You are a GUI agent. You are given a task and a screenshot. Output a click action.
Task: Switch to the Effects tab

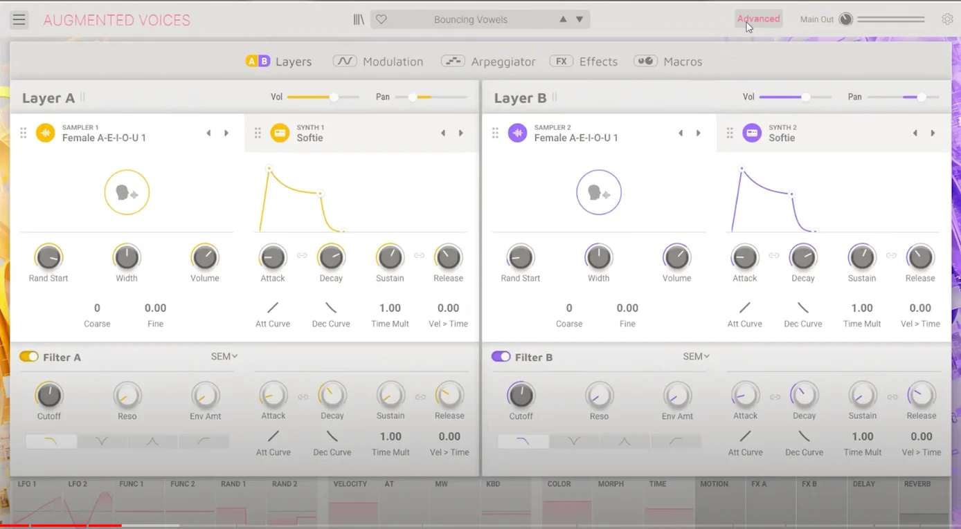point(584,62)
